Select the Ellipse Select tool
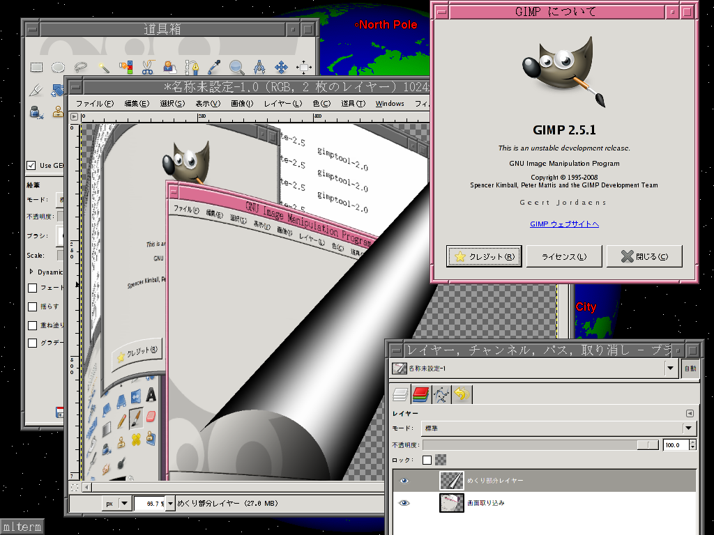The image size is (714, 535). click(x=59, y=68)
